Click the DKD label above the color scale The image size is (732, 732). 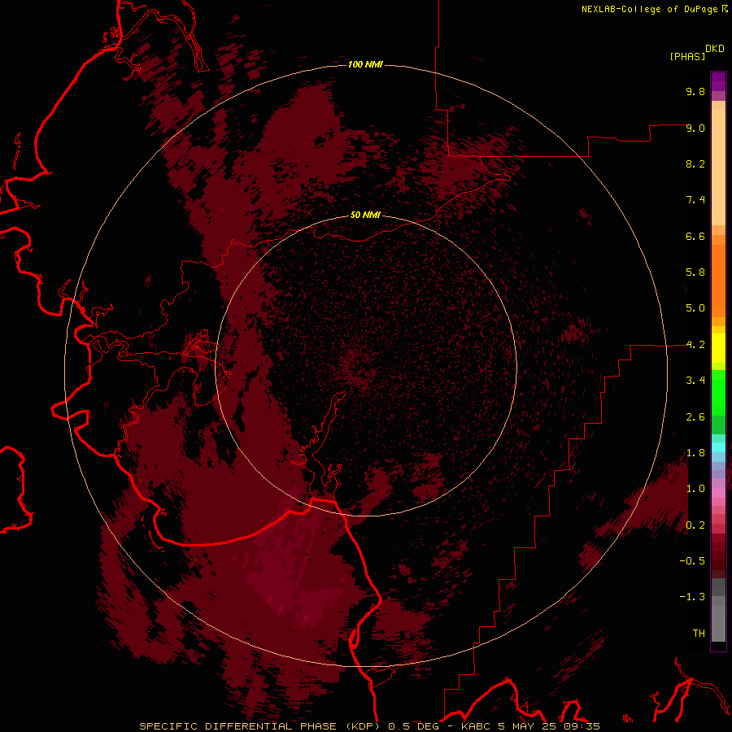click(715, 48)
